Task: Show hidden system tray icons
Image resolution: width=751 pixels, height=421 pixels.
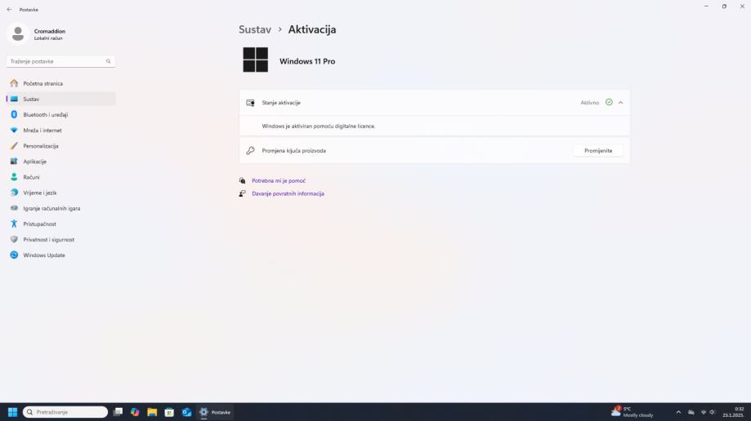Action: click(x=678, y=412)
